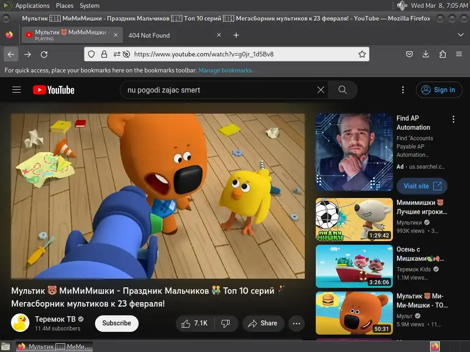Screen dimensions: 470x352
Task: Reload the current page
Action: click(x=44, y=54)
